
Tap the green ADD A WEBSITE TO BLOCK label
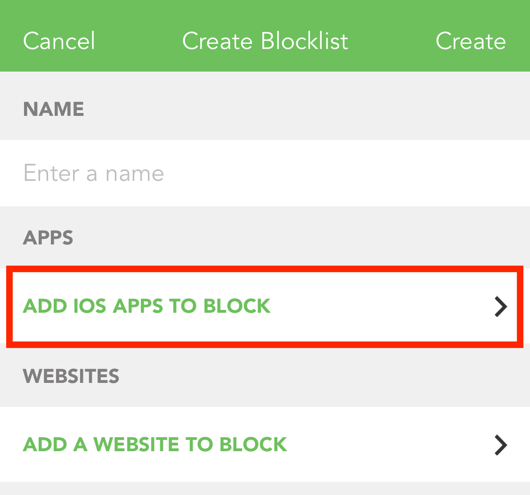(x=155, y=445)
